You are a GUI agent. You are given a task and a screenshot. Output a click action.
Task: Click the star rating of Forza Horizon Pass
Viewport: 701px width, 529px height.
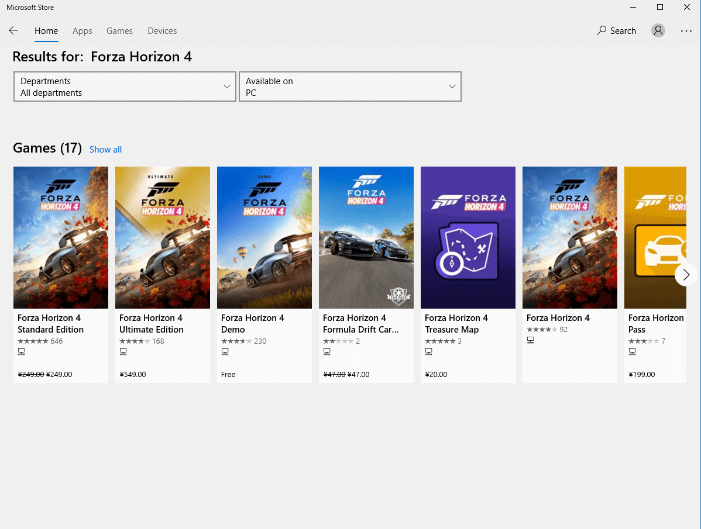pos(644,341)
